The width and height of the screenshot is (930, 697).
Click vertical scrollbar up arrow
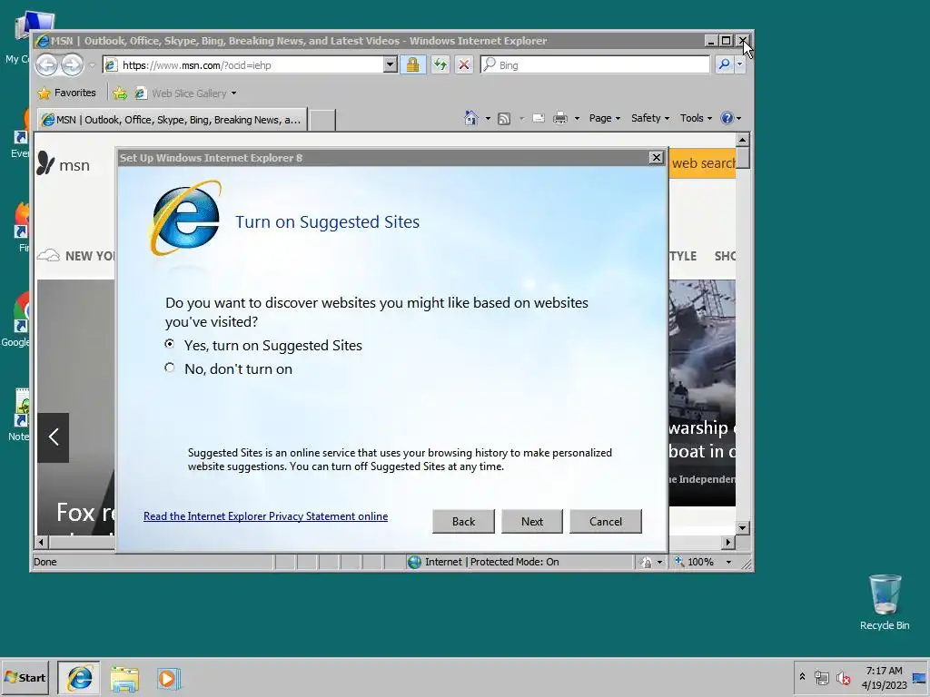click(x=743, y=140)
